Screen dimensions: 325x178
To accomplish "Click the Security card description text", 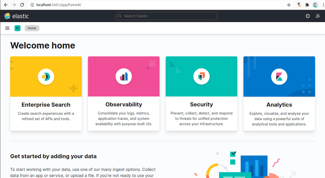I will (x=202, y=119).
